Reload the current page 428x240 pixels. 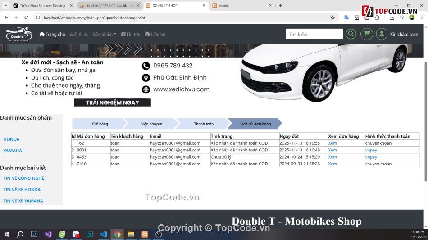(26, 18)
